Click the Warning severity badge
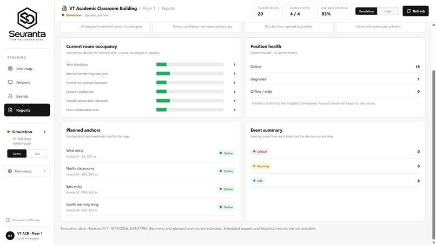Viewport: 436px width, 245px height. pyautogui.click(x=261, y=166)
